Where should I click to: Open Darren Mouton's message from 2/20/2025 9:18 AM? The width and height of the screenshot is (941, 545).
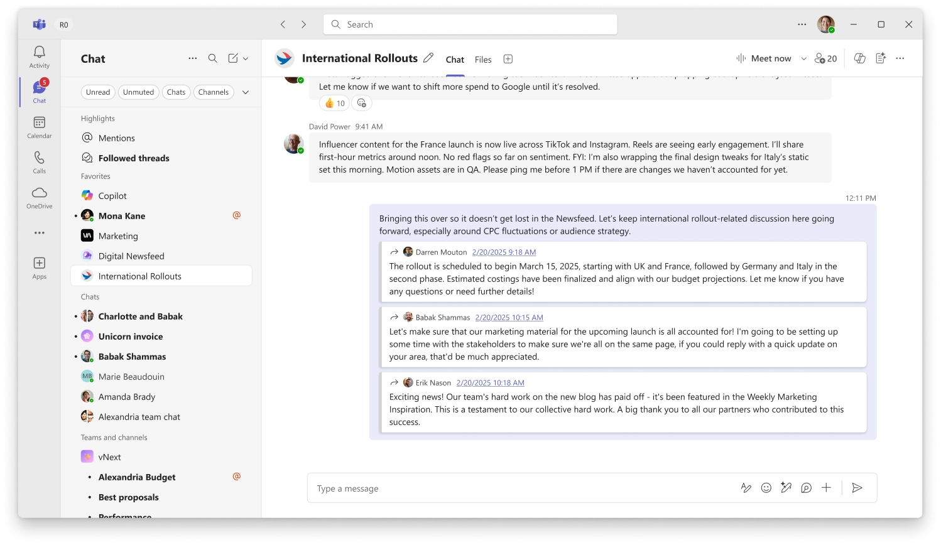point(504,252)
